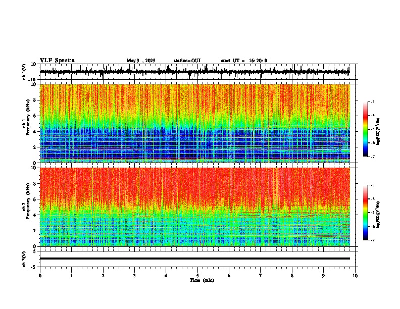
Task: Click the "station=OUI" label
Action: (187, 61)
